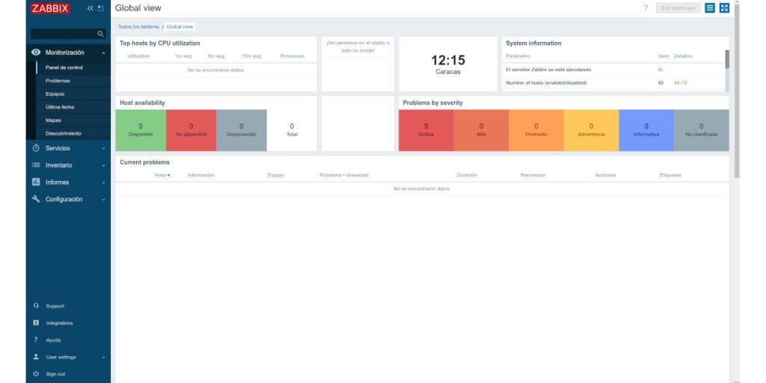Click the eye icon next to Monitorización
The image size is (766, 383).
click(36, 52)
